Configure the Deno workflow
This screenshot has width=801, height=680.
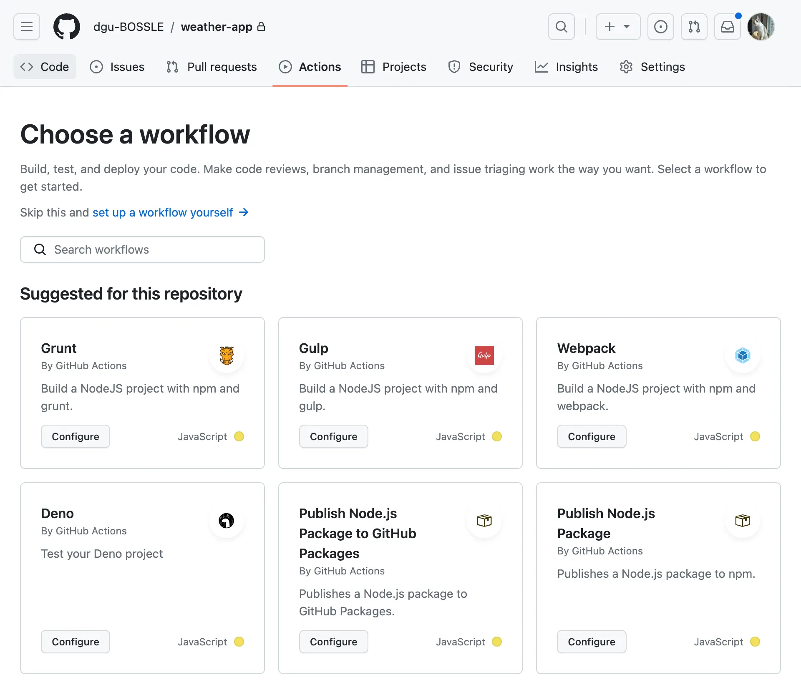click(x=75, y=642)
